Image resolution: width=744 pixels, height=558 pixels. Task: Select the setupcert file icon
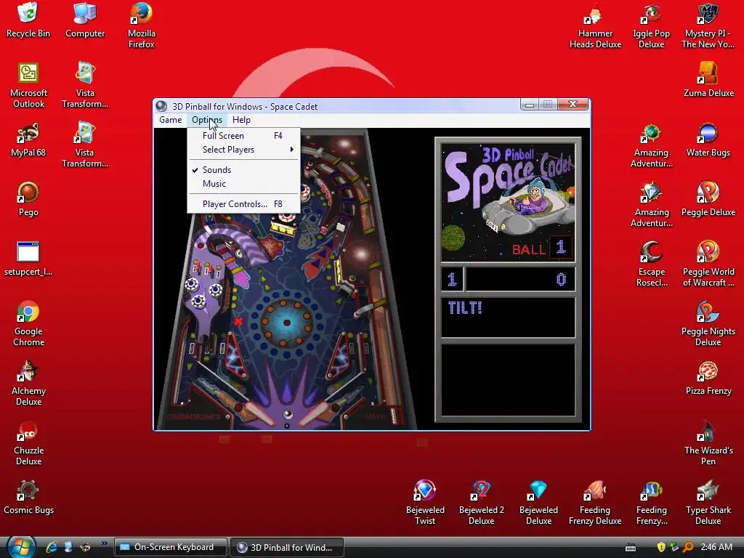point(28,259)
